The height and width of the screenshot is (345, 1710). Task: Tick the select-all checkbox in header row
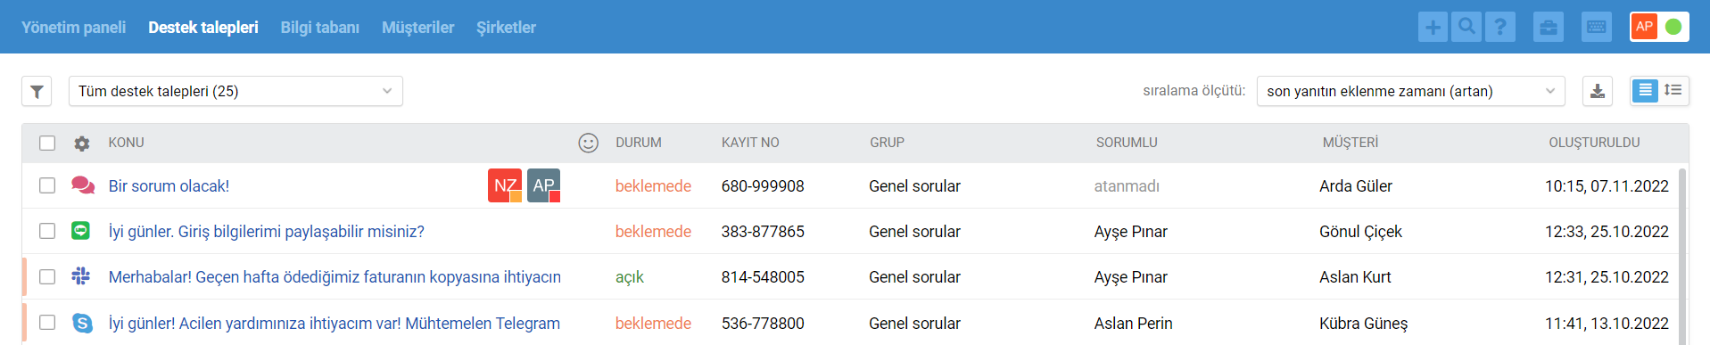[x=47, y=143]
